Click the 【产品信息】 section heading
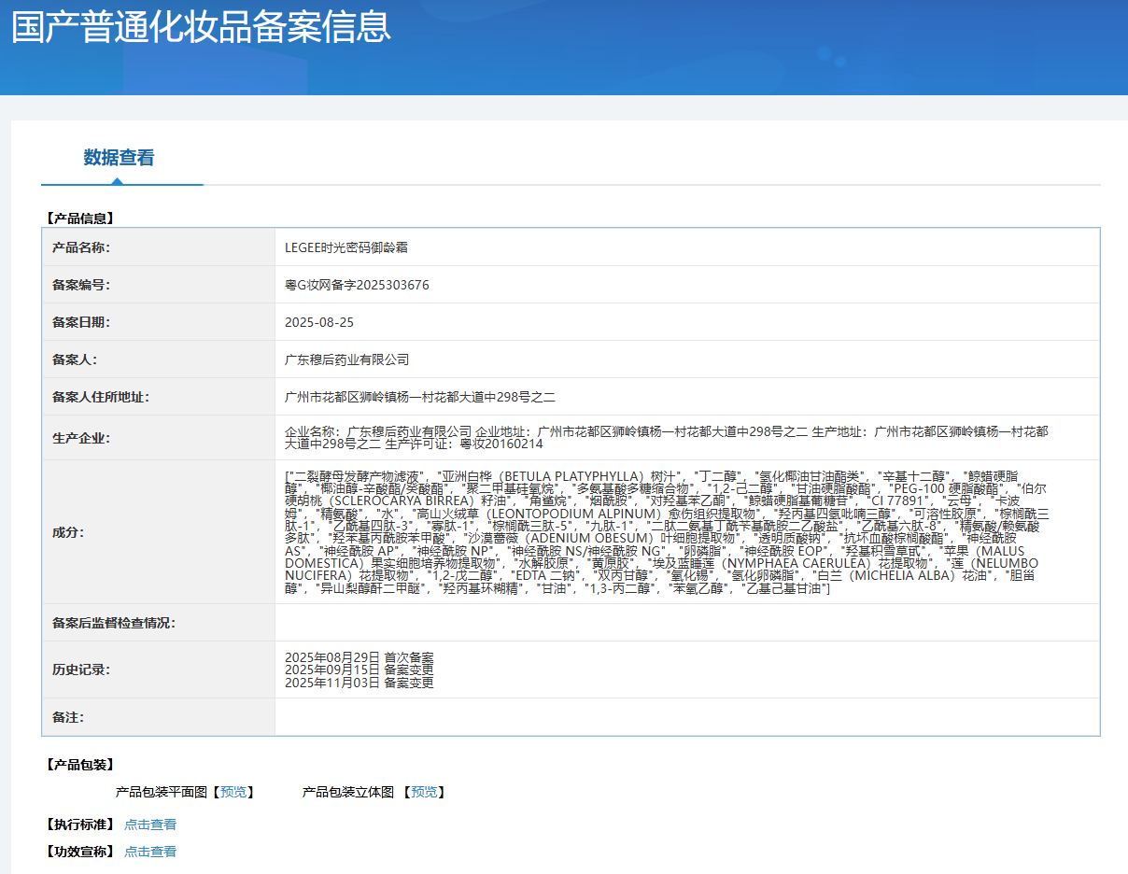Screen dimensions: 1128x874 click(79, 218)
